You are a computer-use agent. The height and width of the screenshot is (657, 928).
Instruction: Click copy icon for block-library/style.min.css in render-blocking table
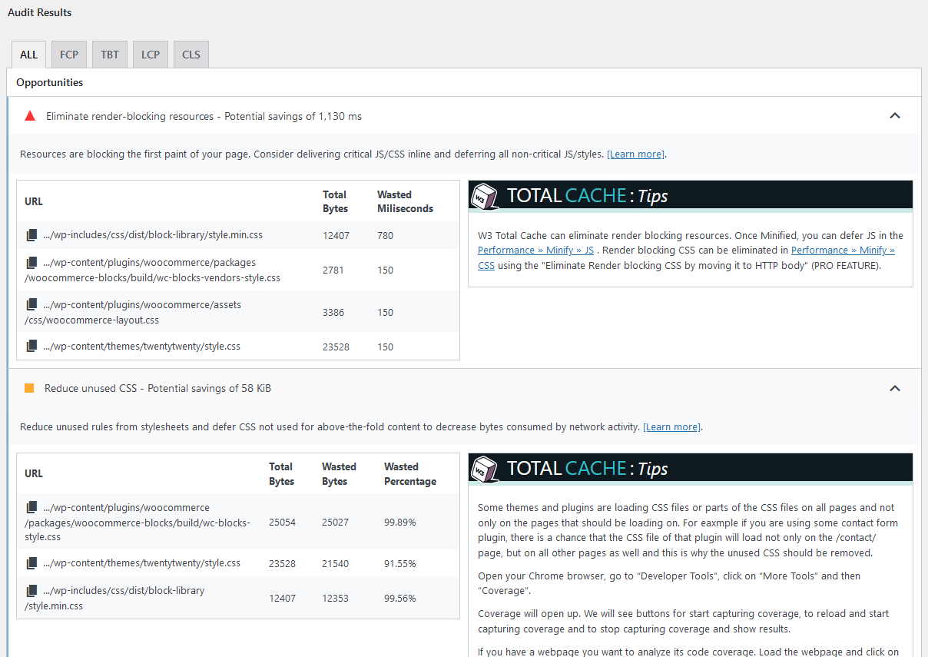pyautogui.click(x=31, y=235)
